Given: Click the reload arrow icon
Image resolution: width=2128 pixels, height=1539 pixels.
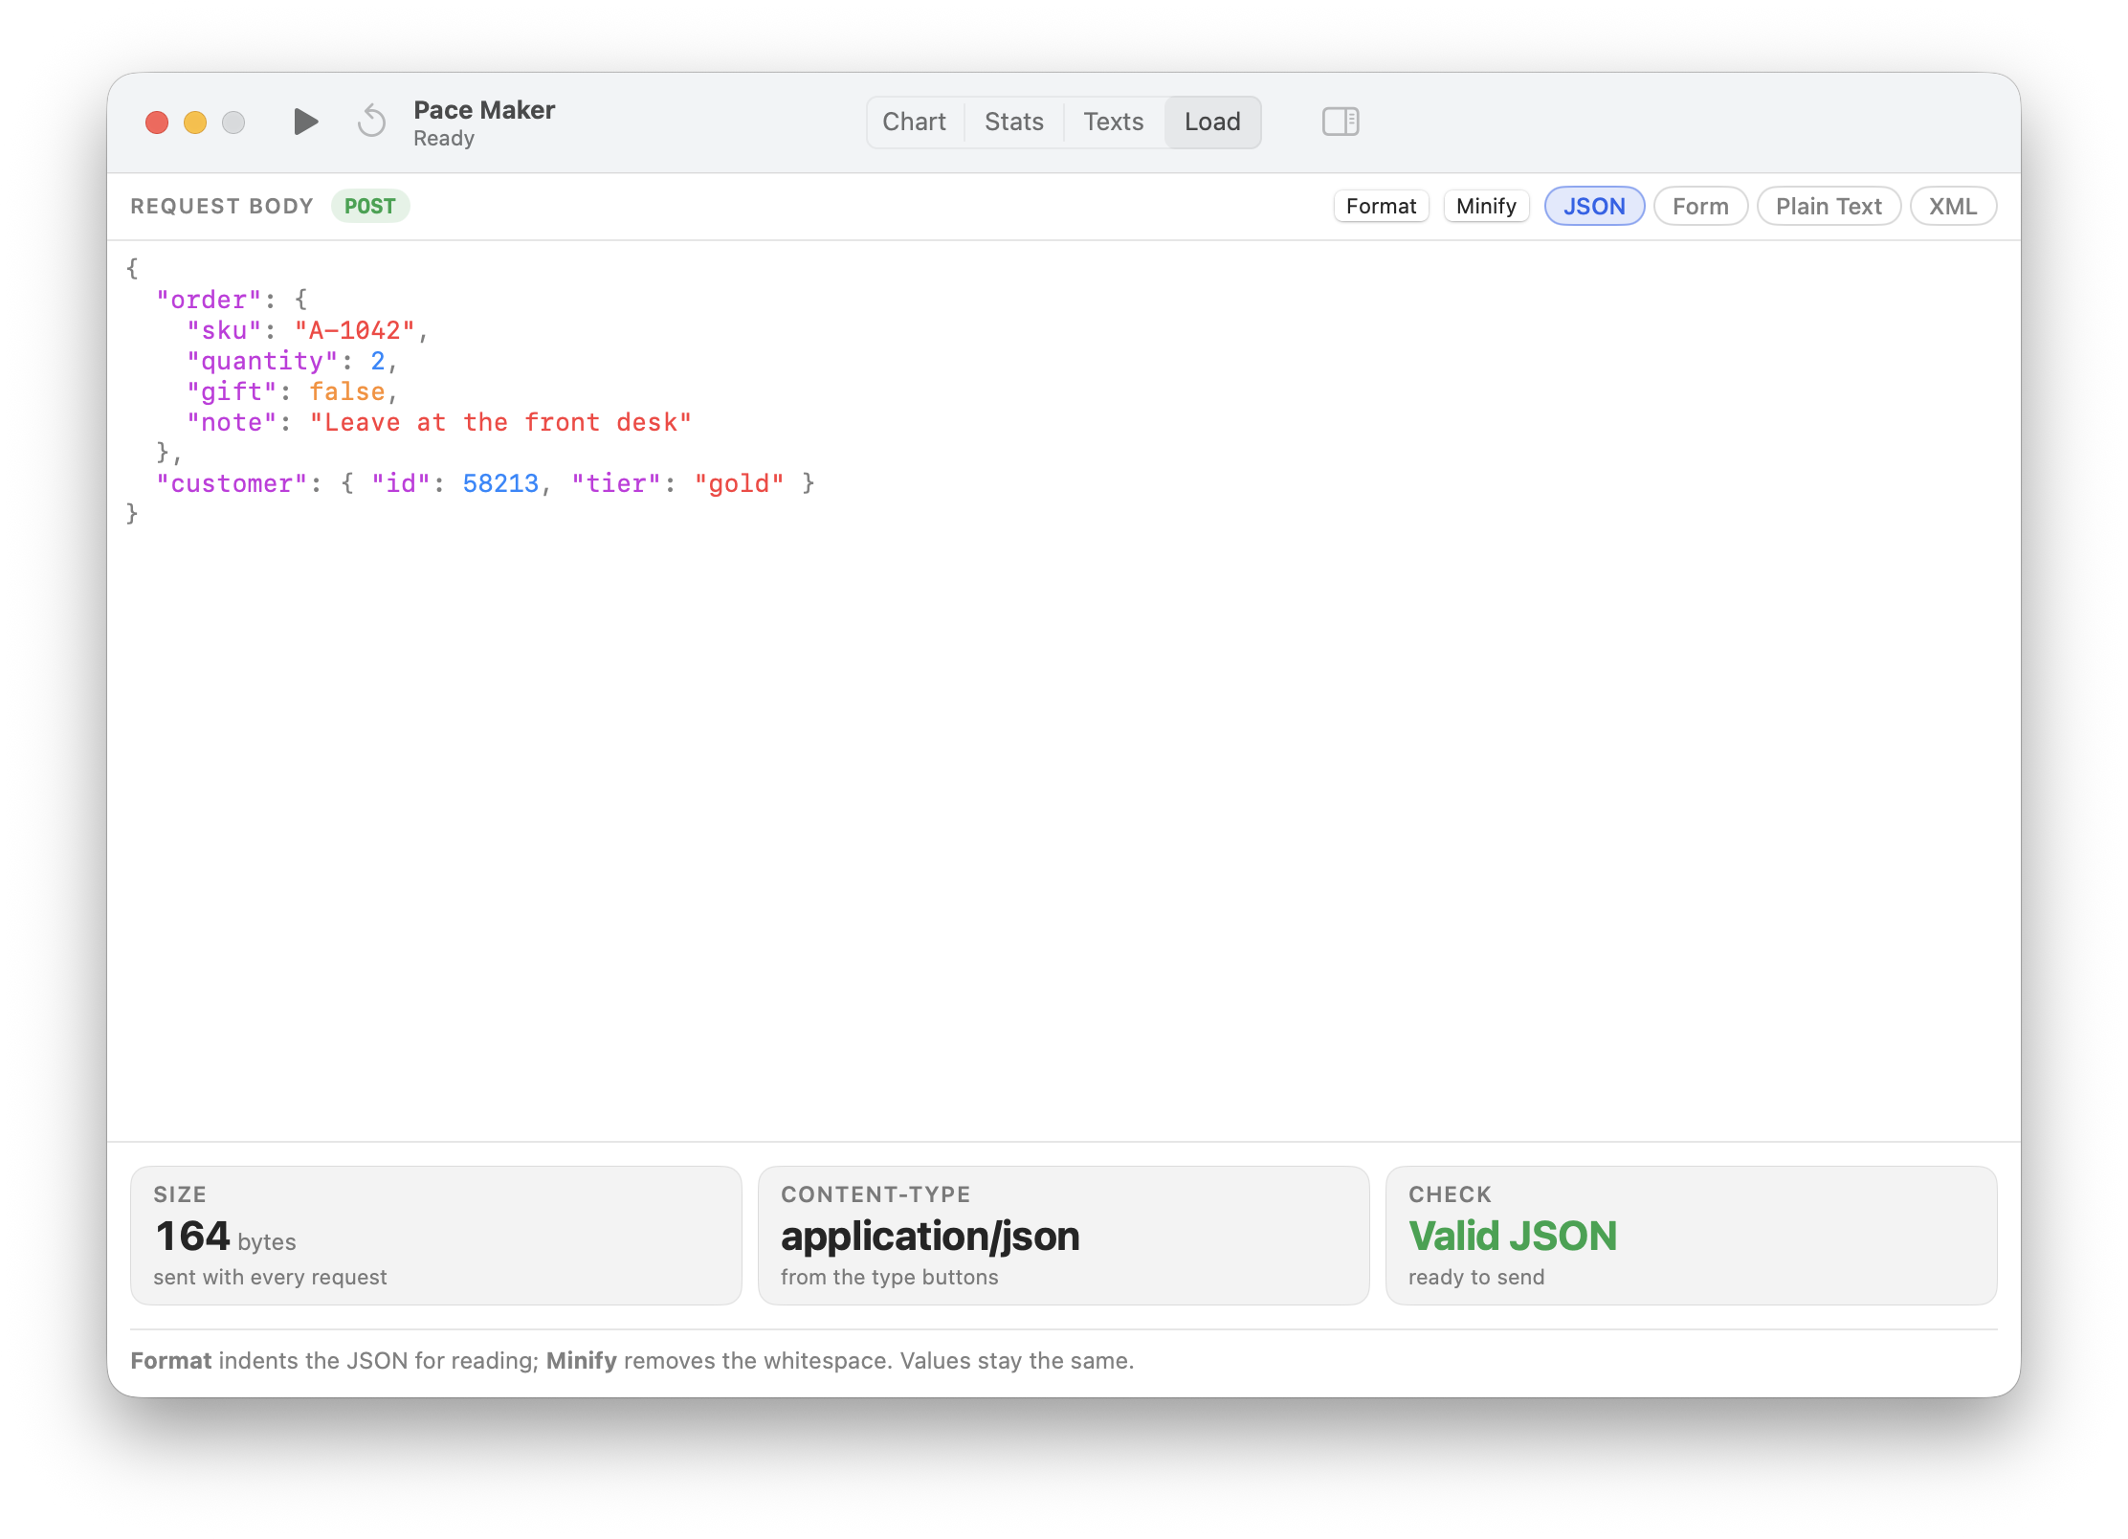Looking at the screenshot, I should pos(371,122).
